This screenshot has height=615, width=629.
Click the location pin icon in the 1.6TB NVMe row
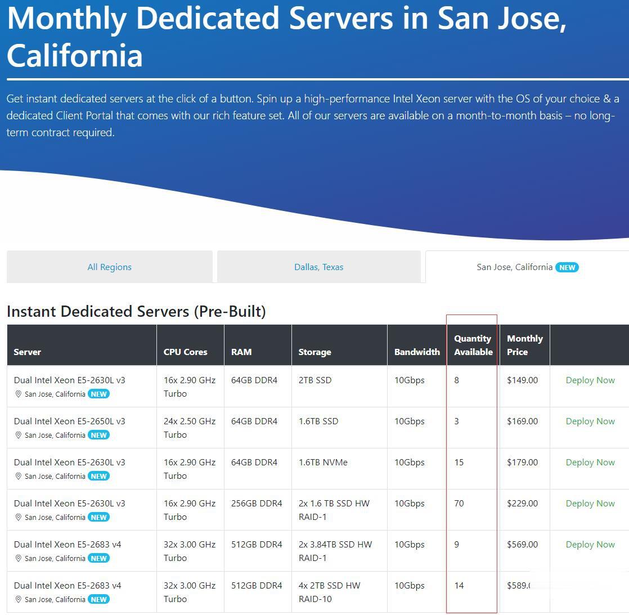[x=18, y=476]
